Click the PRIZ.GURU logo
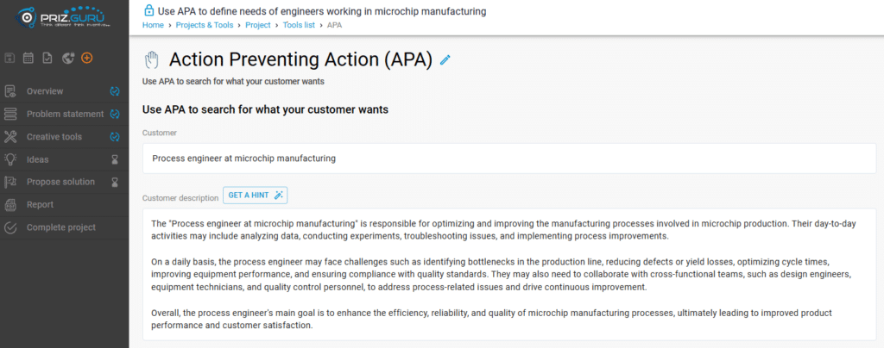The width and height of the screenshot is (884, 348). click(64, 17)
